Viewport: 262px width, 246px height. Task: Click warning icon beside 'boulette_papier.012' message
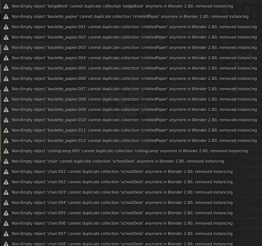tap(6, 141)
